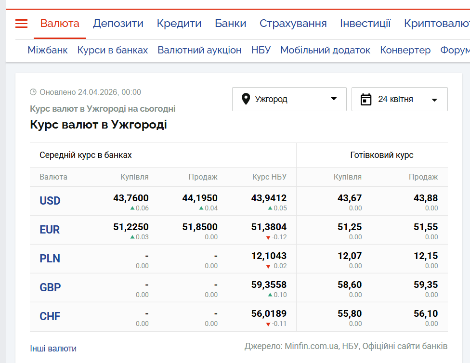
Task: Navigate to Страхування section
Action: point(293,24)
